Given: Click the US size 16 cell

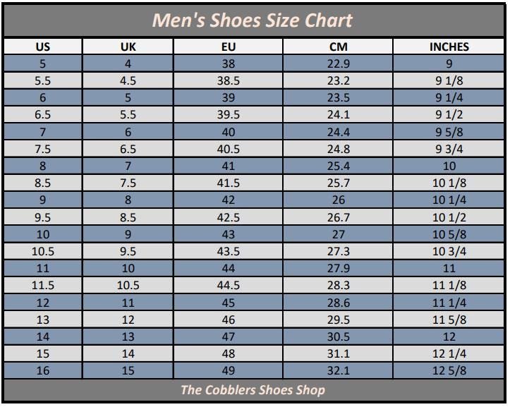Looking at the screenshot, I should (x=43, y=371).
